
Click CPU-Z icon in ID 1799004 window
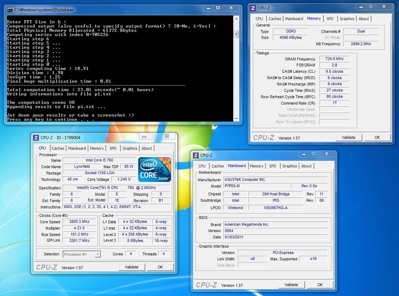click(x=36, y=137)
